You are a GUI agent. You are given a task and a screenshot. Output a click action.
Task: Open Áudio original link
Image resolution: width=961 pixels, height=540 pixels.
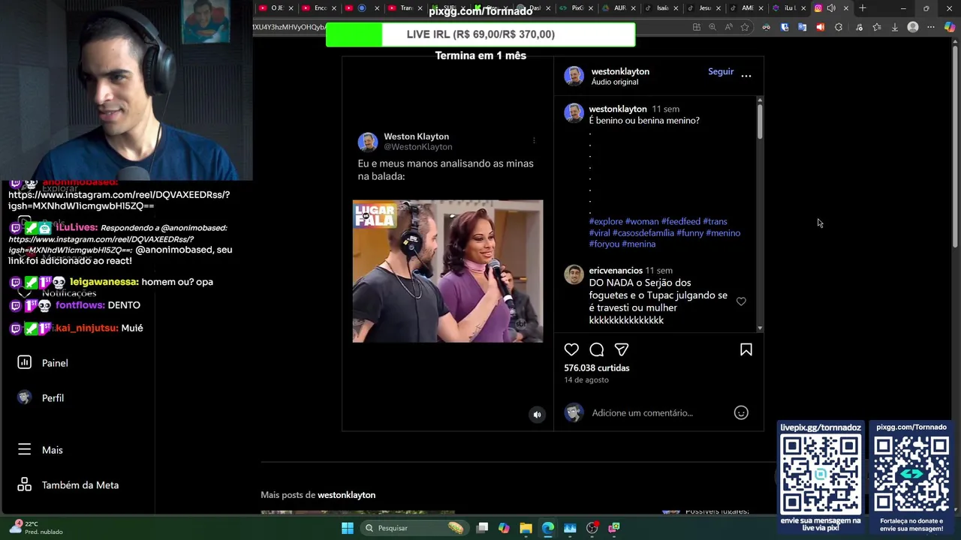click(x=614, y=82)
